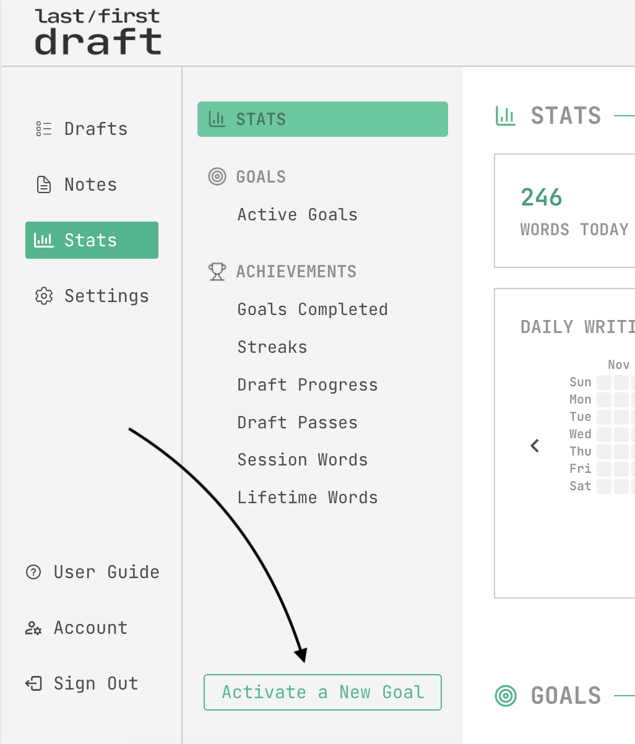The height and width of the screenshot is (744, 635).
Task: Click Activate a New Goal button
Action: (x=322, y=692)
